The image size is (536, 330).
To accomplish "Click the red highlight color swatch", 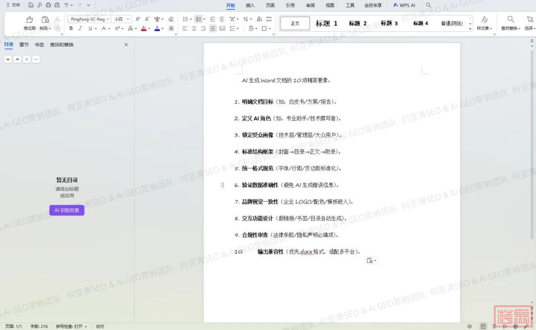I will click(x=143, y=29).
